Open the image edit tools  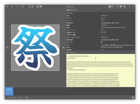click(113, 7)
